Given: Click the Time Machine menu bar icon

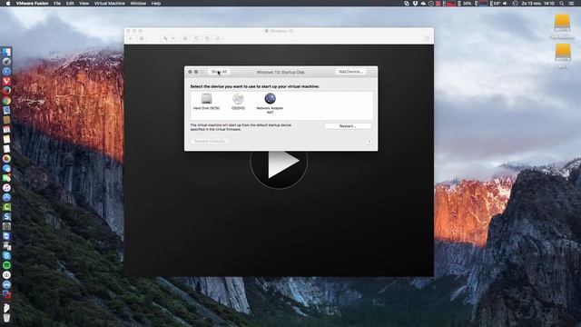Looking at the screenshot, I should pos(515,4).
